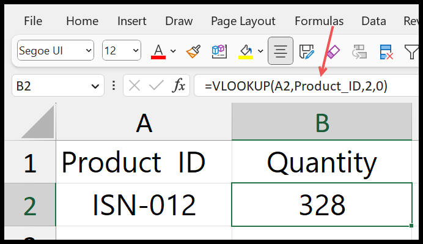423x244 pixels.
Task: Expand the Name Box dropdown arrow
Action: [95, 86]
